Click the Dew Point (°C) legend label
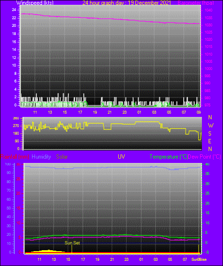The height and width of the screenshot is (266, 223). [204, 157]
